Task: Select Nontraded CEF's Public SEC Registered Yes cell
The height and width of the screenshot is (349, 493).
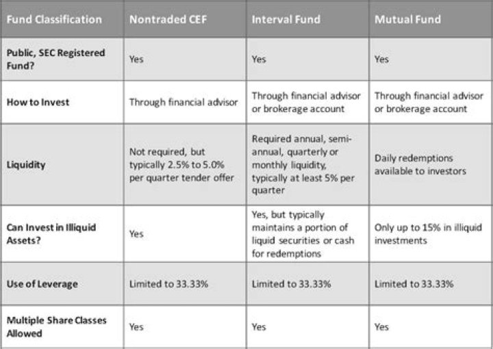Action: coord(136,60)
